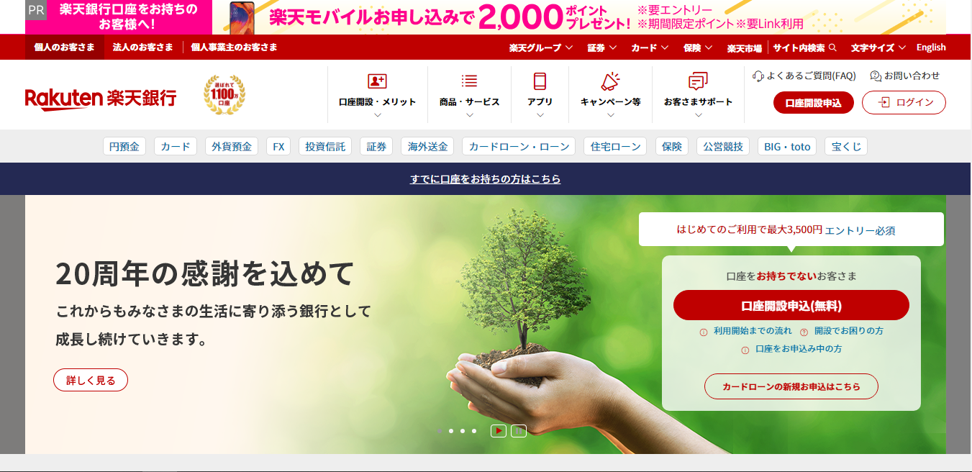Select the second carousel dot
The image size is (972, 472).
point(450,431)
